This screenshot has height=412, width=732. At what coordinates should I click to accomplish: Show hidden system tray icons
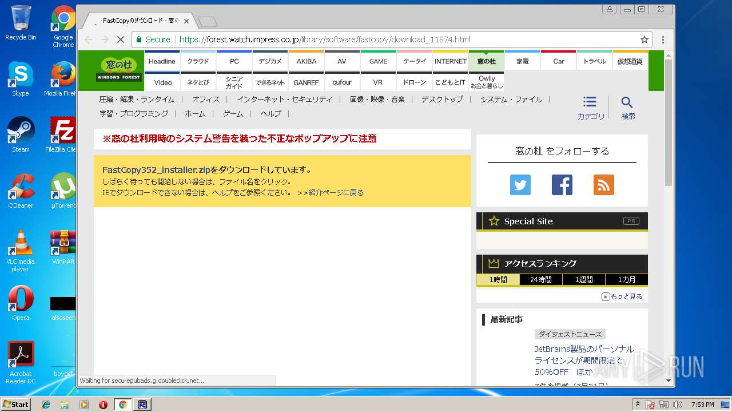[638, 405]
